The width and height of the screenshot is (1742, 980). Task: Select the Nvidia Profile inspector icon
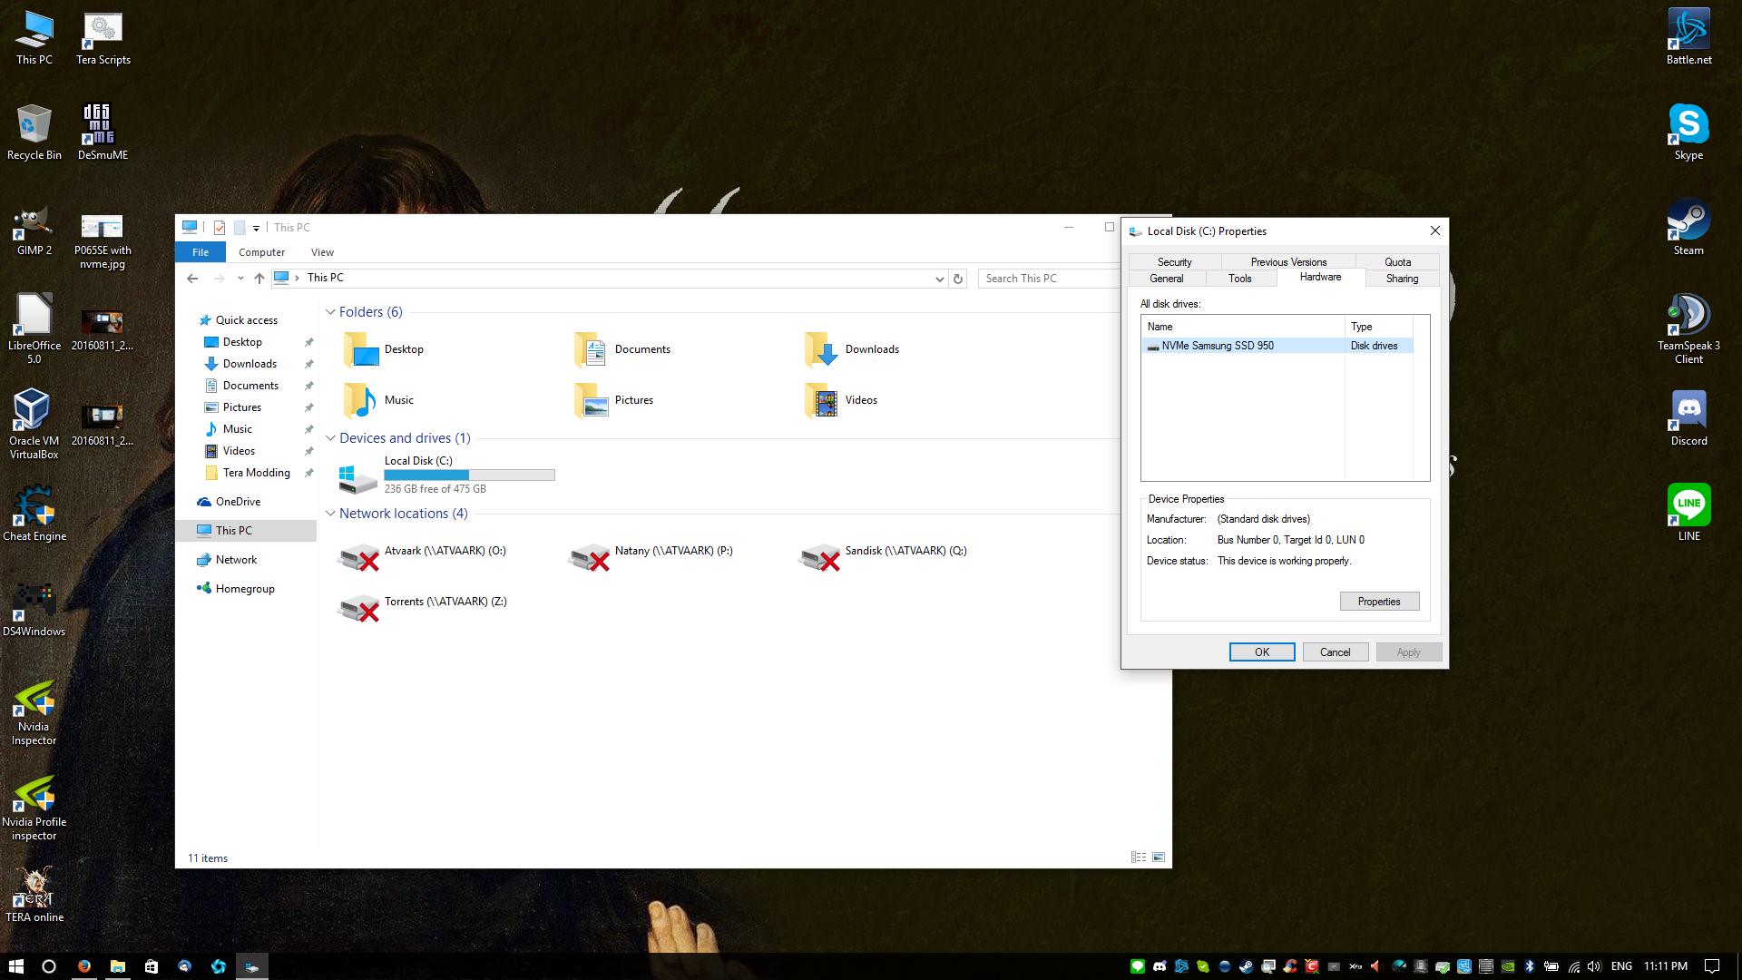(34, 809)
